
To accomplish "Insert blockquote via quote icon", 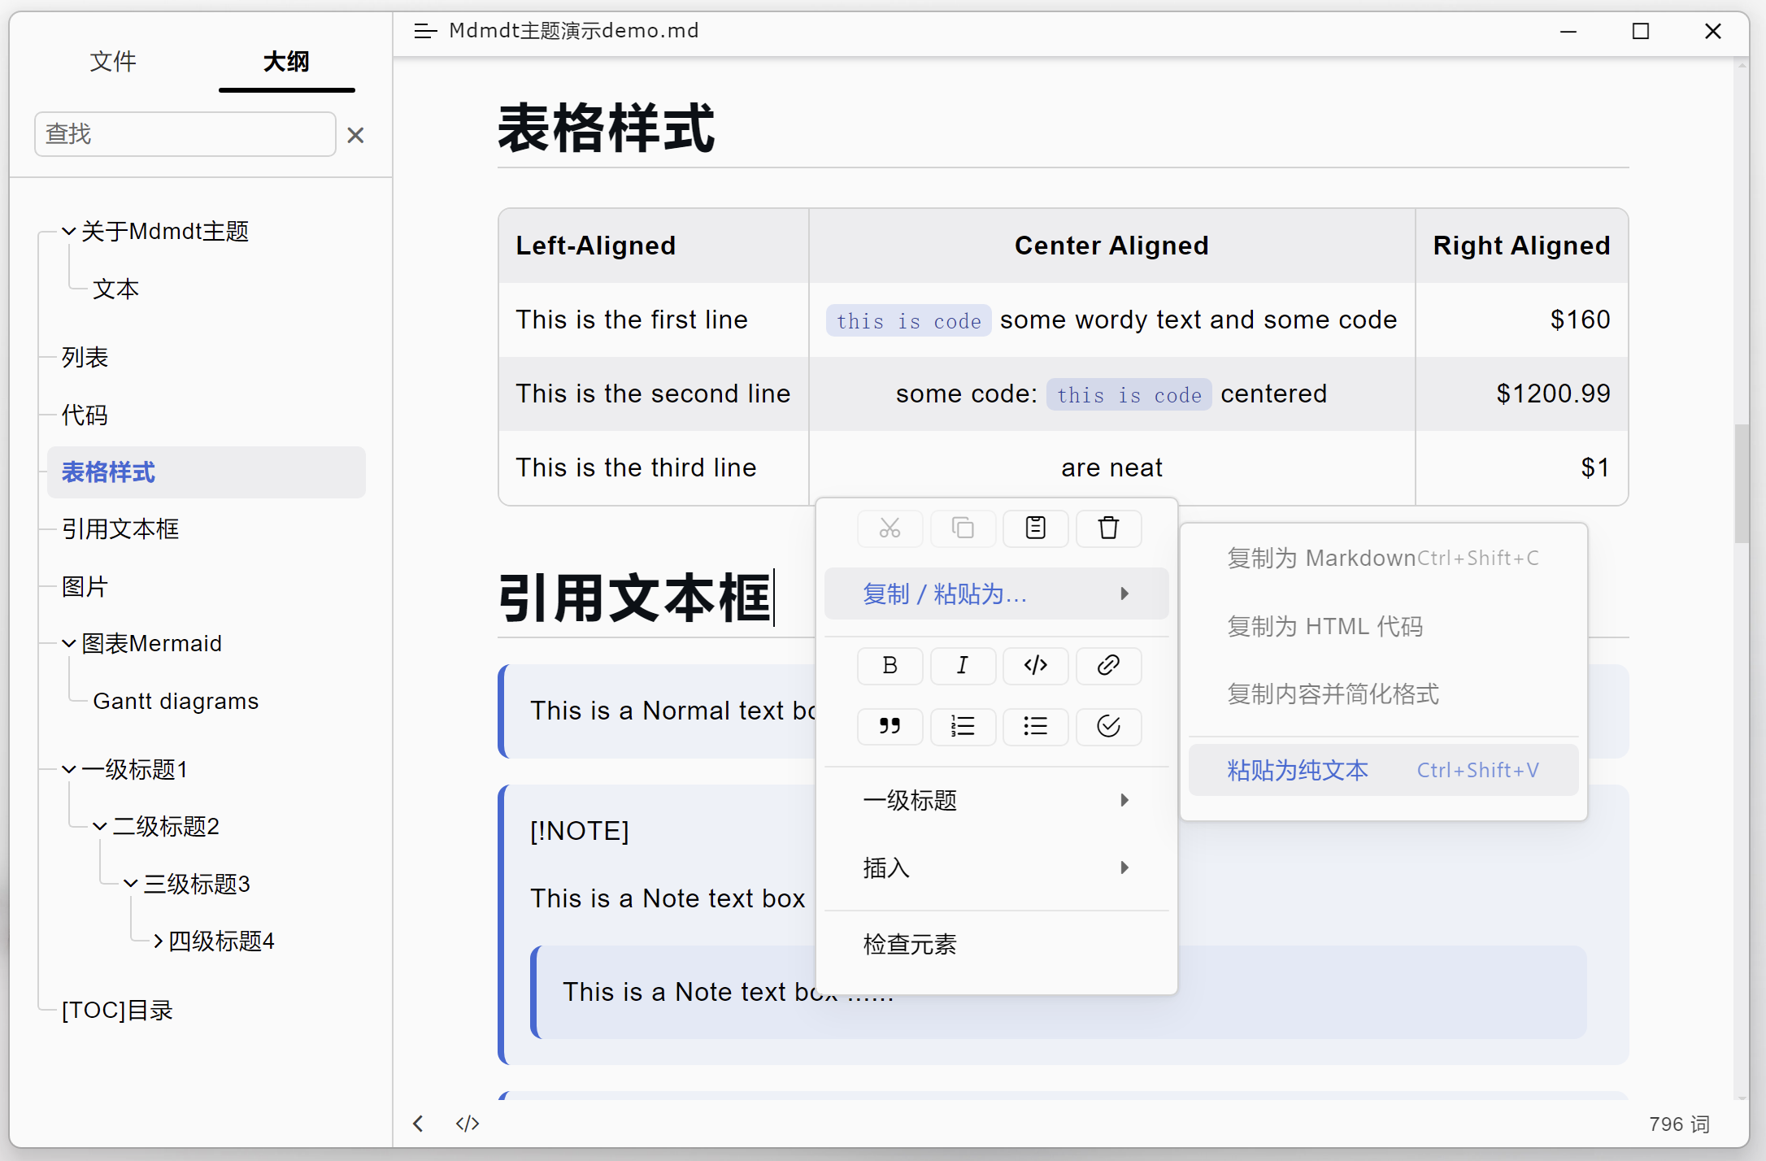I will point(890,726).
